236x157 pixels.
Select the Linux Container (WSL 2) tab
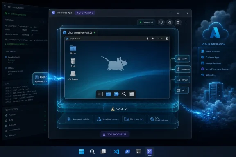[x=79, y=33]
